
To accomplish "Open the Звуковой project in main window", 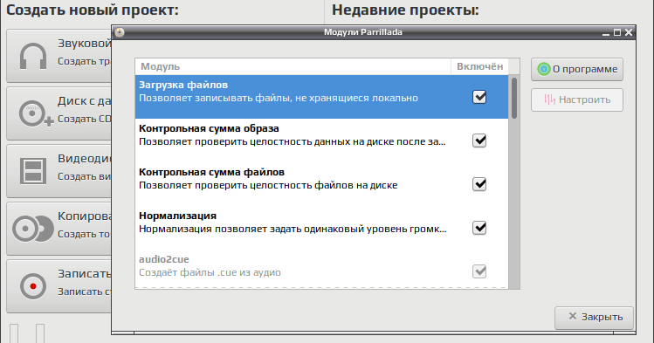I will click(59, 56).
